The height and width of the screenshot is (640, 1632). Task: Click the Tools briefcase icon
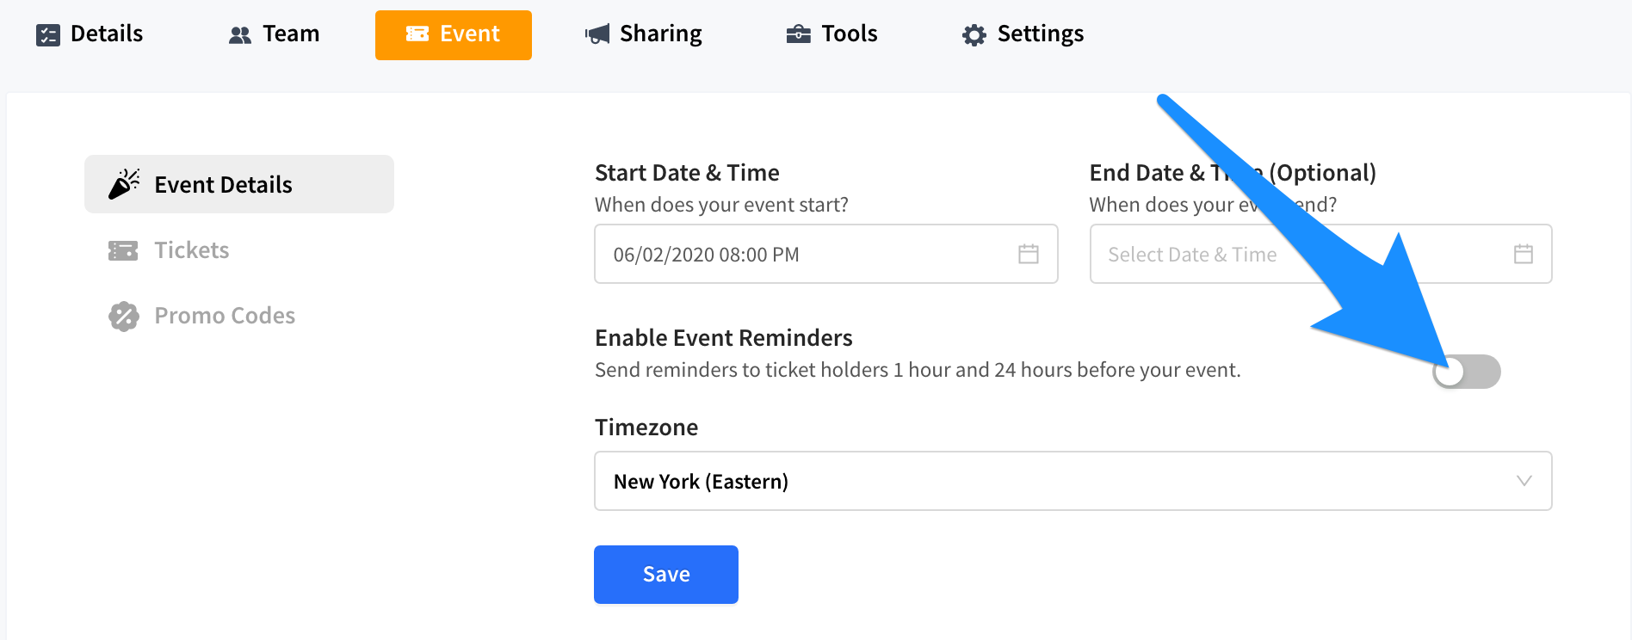799,34
